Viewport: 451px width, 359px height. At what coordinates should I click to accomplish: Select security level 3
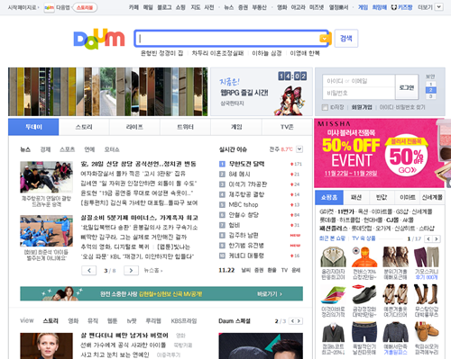pos(430,96)
